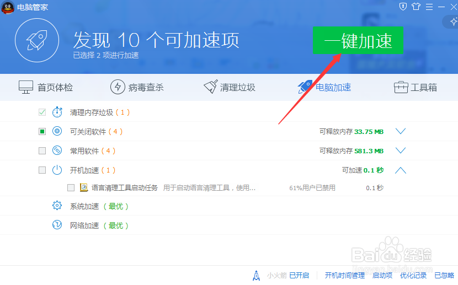Click the green 一键加速 button
The image size is (458, 285).
point(358,40)
